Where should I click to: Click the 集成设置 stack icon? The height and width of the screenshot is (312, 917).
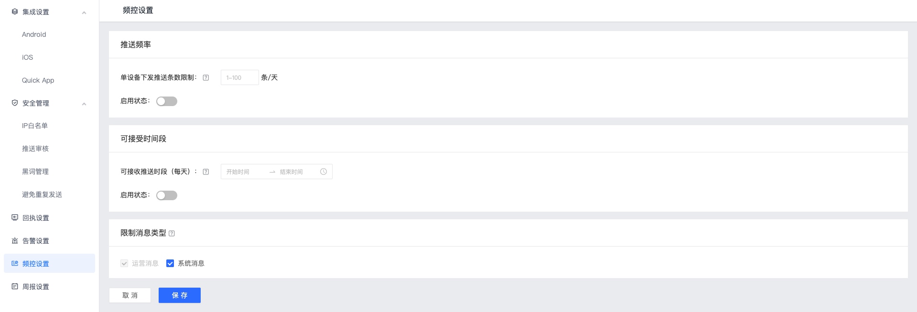point(15,11)
